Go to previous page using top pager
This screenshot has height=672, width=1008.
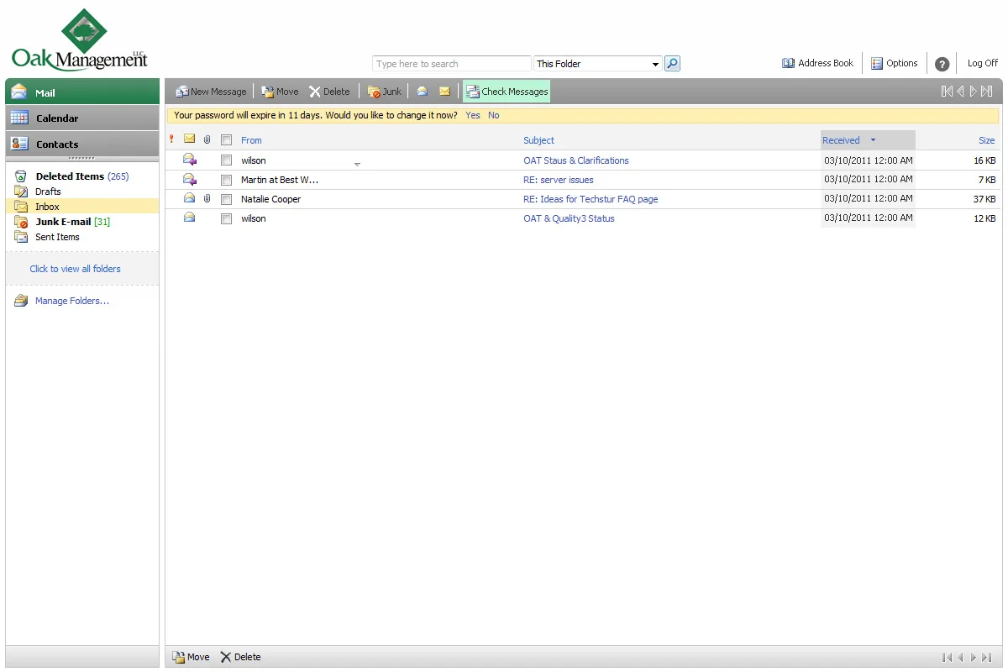click(x=960, y=92)
